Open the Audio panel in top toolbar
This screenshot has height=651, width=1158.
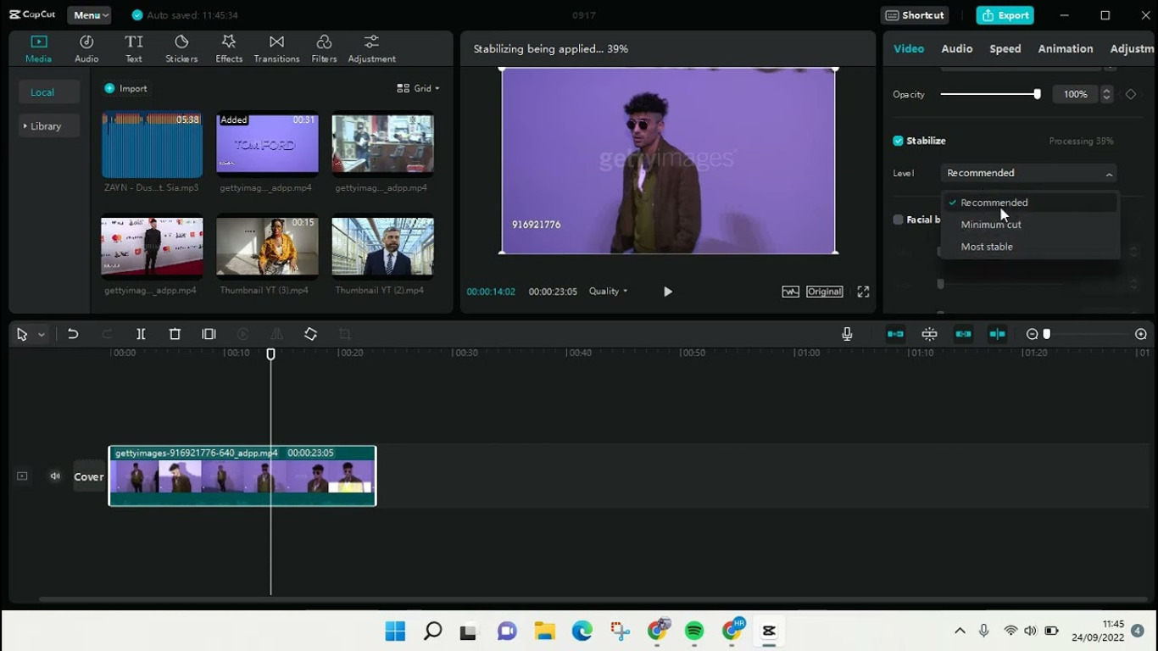(x=86, y=49)
